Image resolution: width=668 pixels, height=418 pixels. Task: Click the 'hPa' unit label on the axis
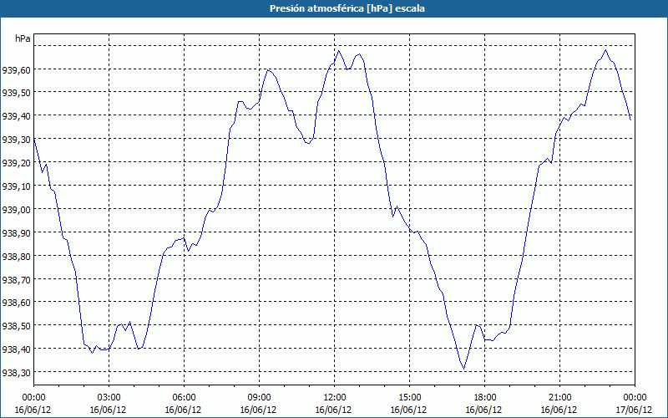[23, 38]
